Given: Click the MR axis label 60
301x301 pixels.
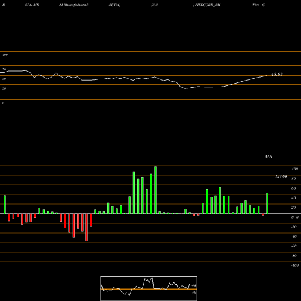Looking at the screenshot, I should click(294, 188).
